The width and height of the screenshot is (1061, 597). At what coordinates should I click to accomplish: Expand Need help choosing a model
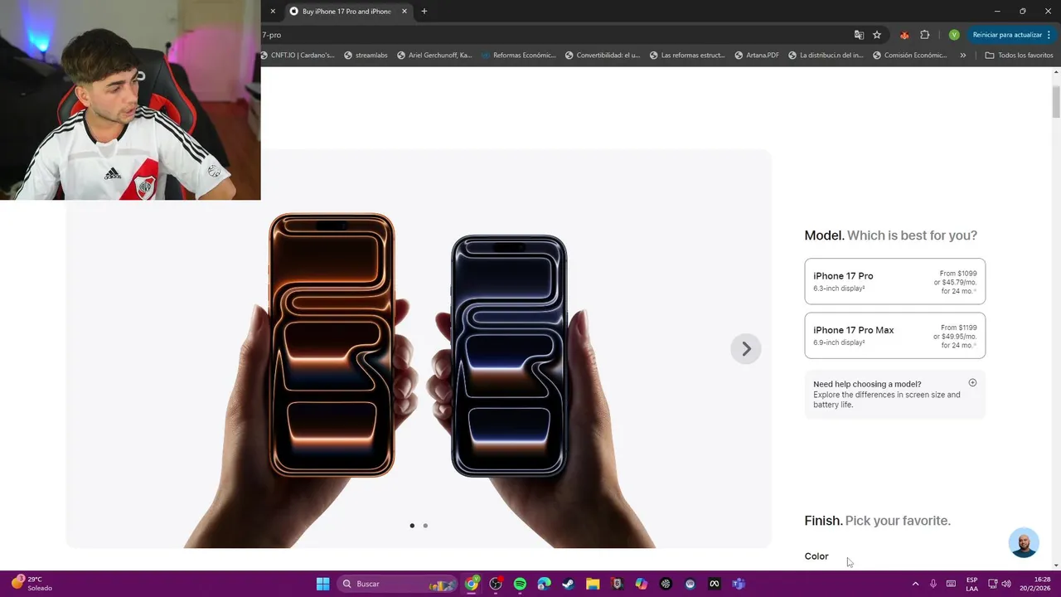click(894, 394)
